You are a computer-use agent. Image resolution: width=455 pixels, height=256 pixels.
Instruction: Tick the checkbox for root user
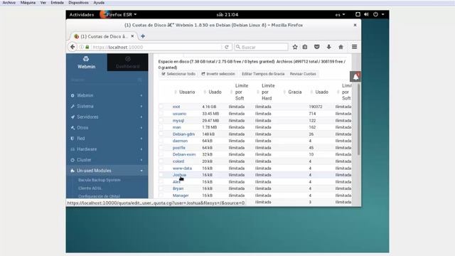coord(161,107)
